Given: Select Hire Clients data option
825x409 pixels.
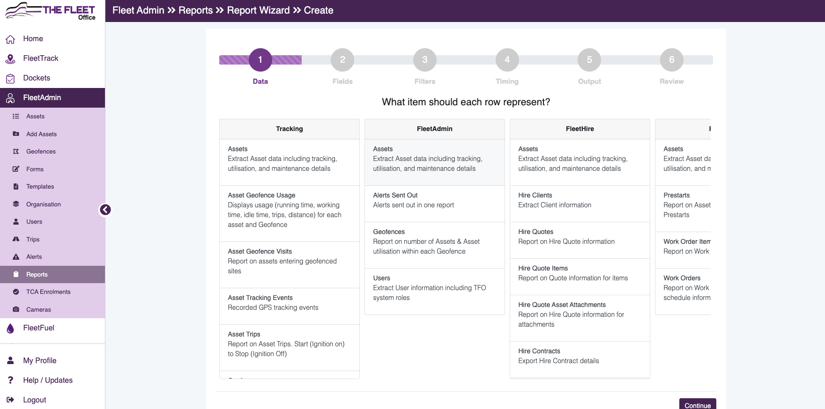Looking at the screenshot, I should [580, 204].
